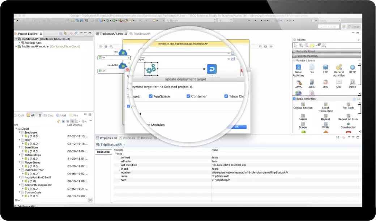Toggle the Container checkbox
Screen dimensions: 376x221
pos(188,96)
